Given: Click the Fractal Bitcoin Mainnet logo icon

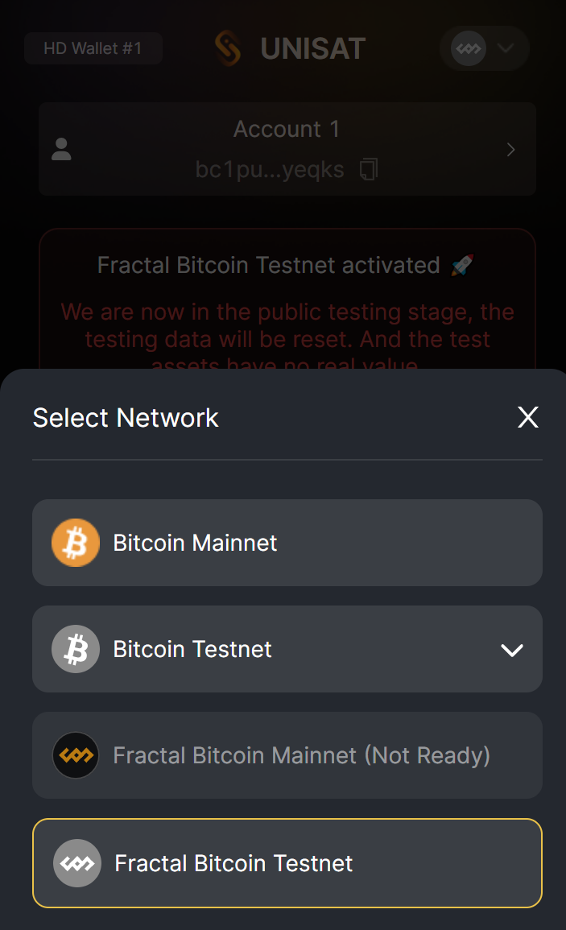Looking at the screenshot, I should pyautogui.click(x=76, y=755).
